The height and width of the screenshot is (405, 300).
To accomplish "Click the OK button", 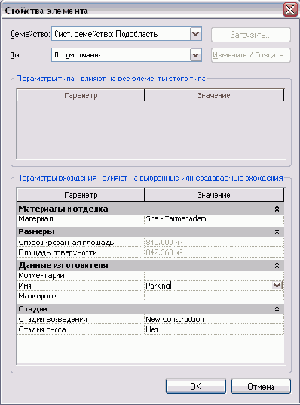I will pos(196,386).
